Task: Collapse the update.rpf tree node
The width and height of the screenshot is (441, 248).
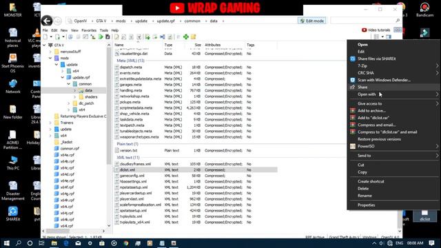Action: (x=63, y=77)
